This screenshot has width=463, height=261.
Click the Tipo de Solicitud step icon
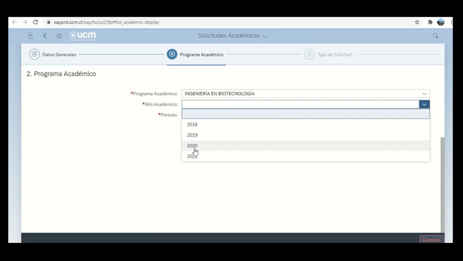point(309,54)
